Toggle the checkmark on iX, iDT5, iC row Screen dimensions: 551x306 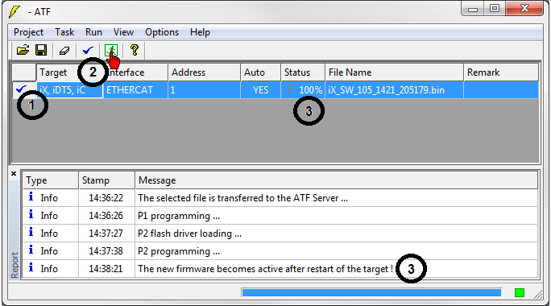[21, 89]
